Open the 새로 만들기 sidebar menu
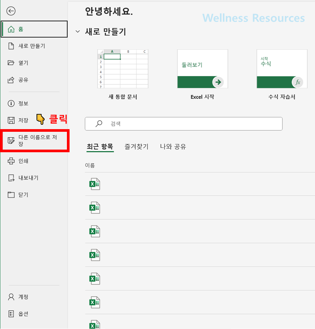This screenshot has height=329, width=315. coord(34,46)
